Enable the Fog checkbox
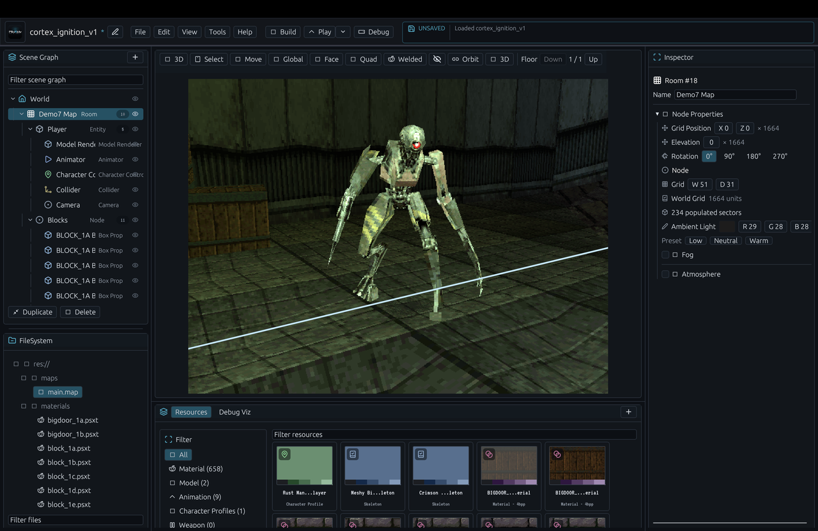Viewport: 818px width, 531px height. pyautogui.click(x=665, y=254)
